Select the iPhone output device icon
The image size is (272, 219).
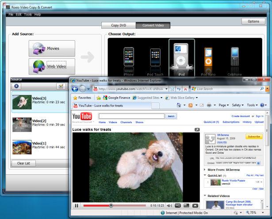128,57
